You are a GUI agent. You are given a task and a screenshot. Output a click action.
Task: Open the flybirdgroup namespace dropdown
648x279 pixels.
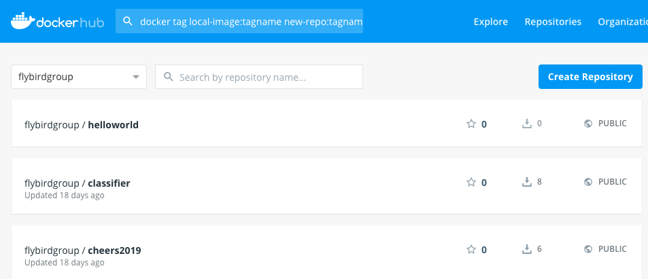[79, 77]
